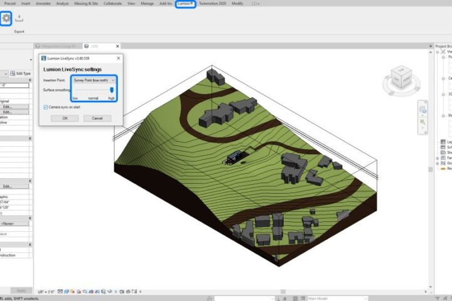Viewport: 452px width, 301px height.
Task: Click the Detail Level icon in view control bar
Action: point(60,292)
